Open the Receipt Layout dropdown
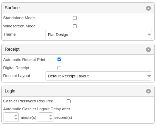 click(x=98, y=76)
